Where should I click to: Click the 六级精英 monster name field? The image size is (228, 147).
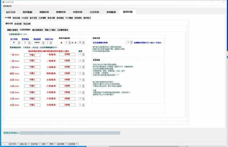(67, 86)
